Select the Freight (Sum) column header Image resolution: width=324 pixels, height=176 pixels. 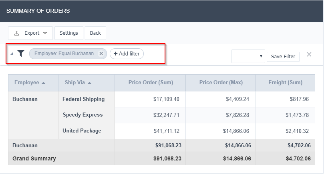click(285, 83)
